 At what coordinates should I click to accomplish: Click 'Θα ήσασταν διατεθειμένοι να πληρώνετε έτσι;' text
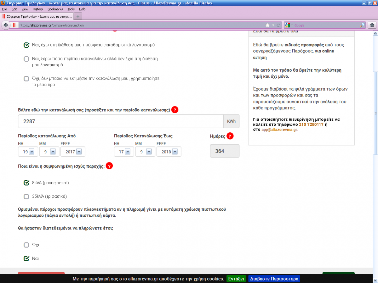pyautogui.click(x=66, y=228)
